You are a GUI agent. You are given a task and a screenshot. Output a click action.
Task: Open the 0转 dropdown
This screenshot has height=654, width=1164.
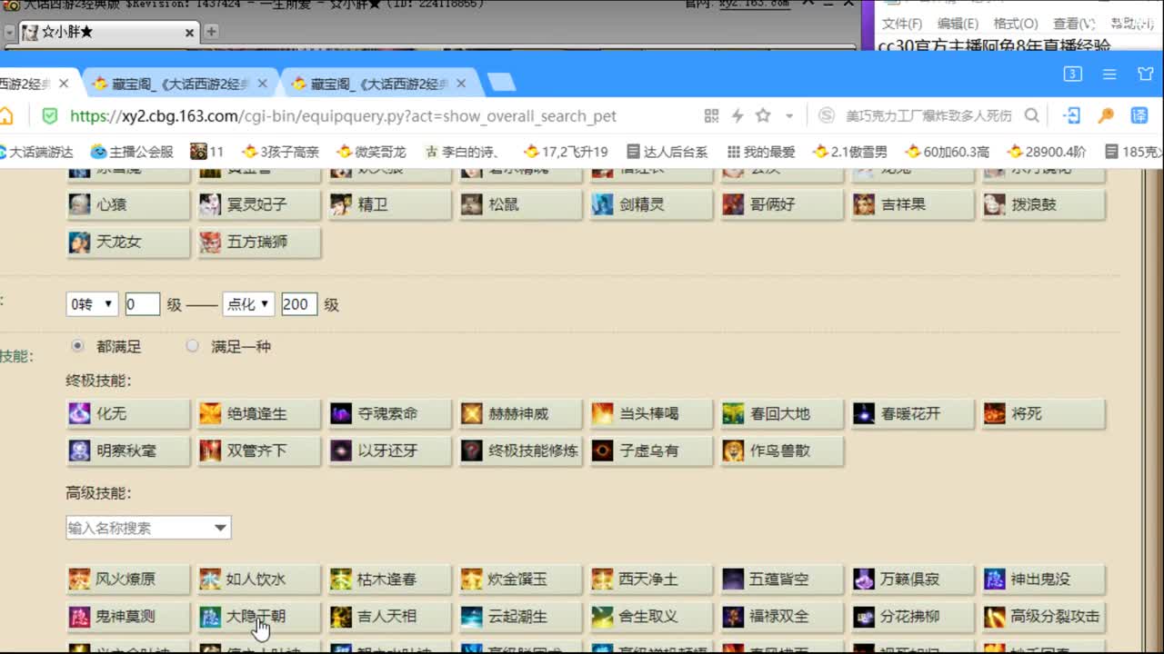tap(91, 304)
